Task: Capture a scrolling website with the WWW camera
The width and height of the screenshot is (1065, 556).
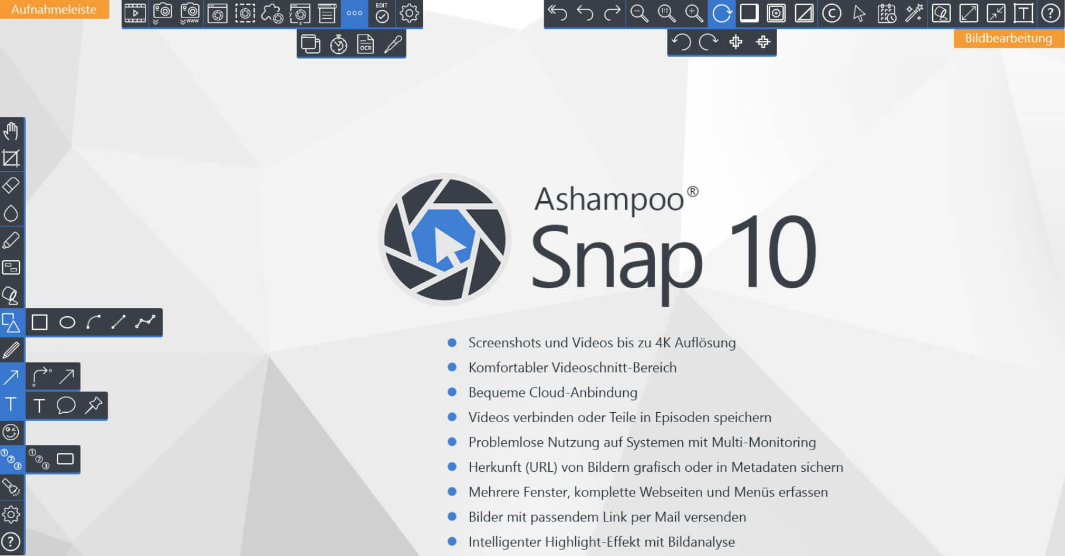Action: pos(190,13)
